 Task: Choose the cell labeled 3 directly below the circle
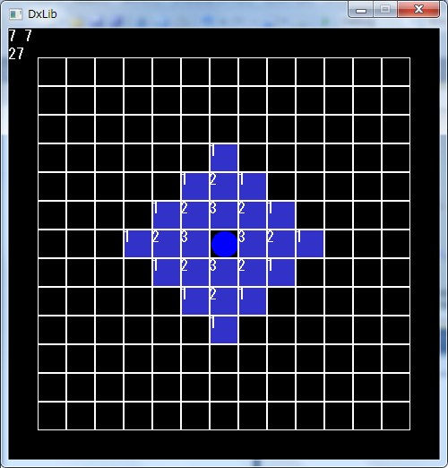coord(224,273)
